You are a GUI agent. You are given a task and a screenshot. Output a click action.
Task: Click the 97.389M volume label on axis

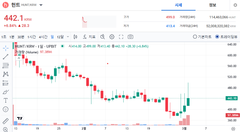233,115
